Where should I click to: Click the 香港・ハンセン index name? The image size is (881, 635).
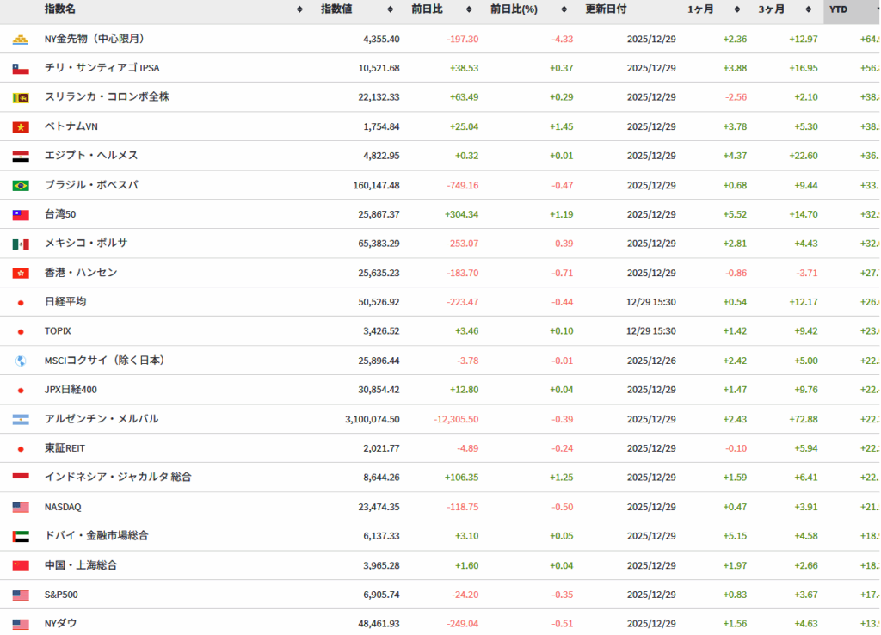pyautogui.click(x=81, y=273)
